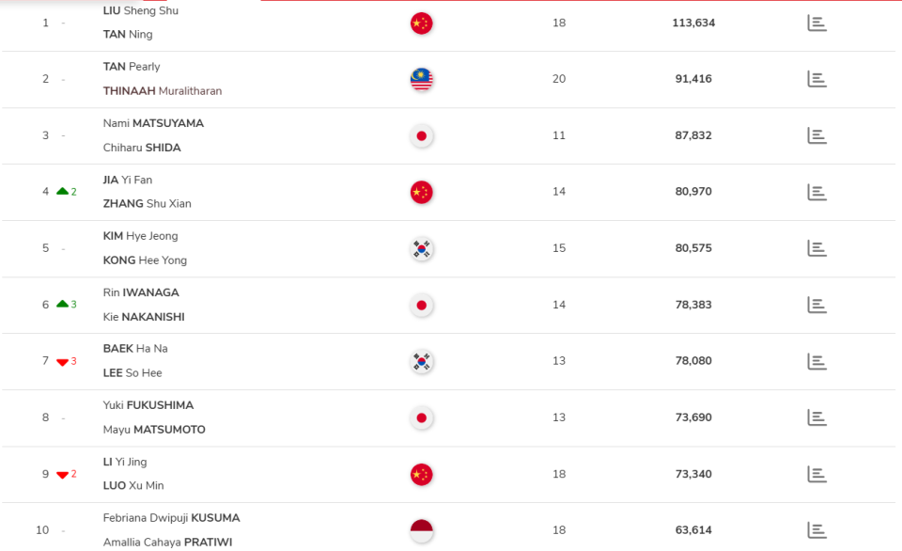
Task: Open KONG Hee Yong profile link
Action: [x=145, y=260]
